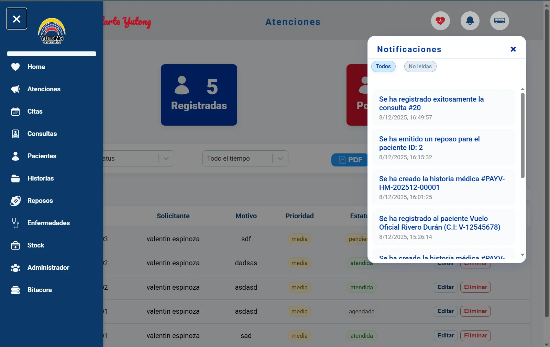This screenshot has height=347, width=550.
Task: Select the Todos notifications filter
Action: click(383, 67)
